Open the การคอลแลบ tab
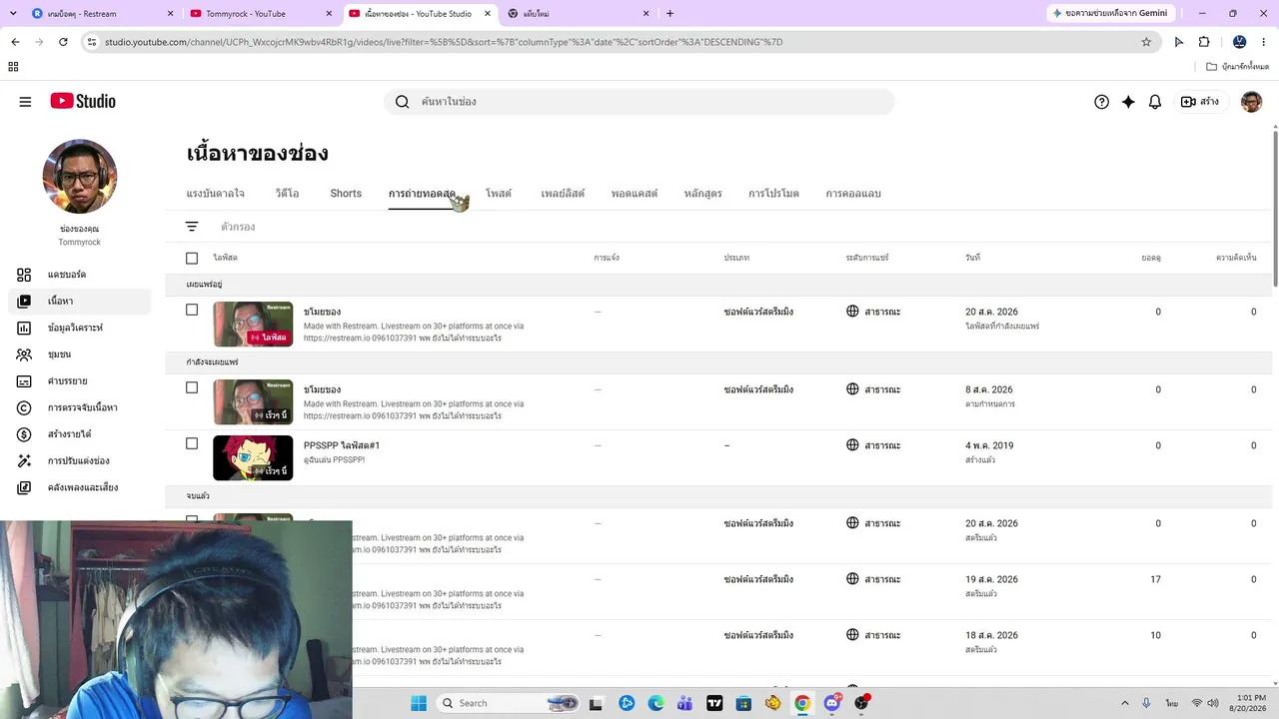Screen dimensions: 1279x719 (853, 194)
